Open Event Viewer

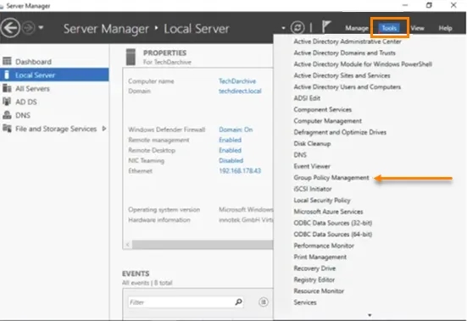[x=312, y=166]
